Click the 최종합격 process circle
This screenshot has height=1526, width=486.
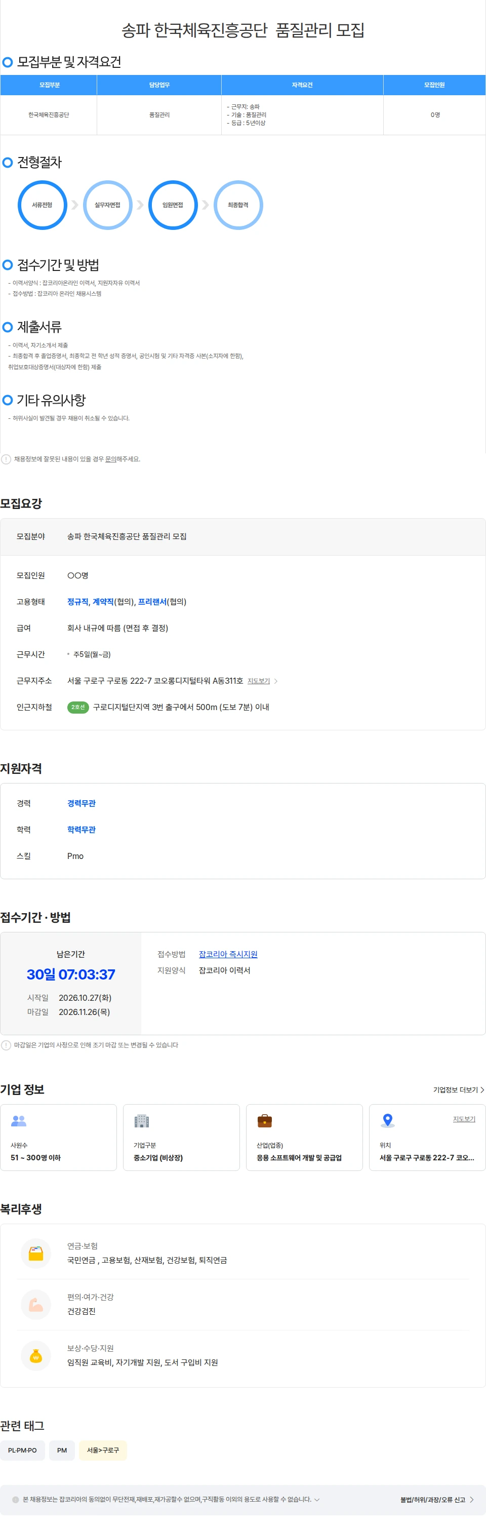click(x=238, y=205)
